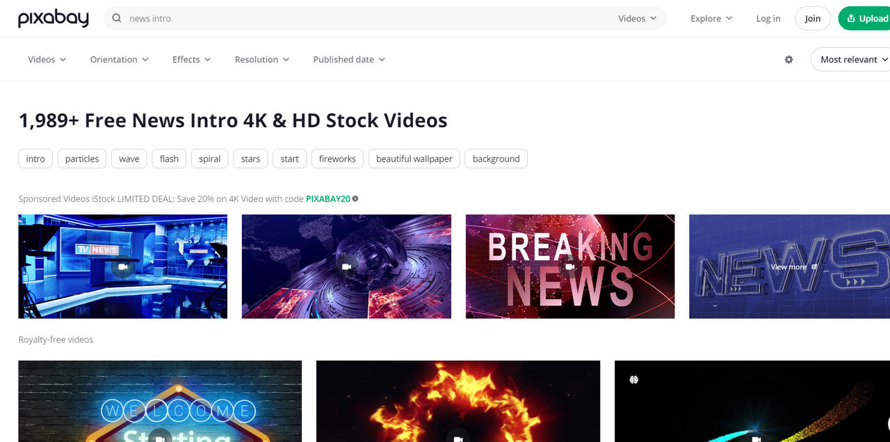The height and width of the screenshot is (442, 890).
Task: Select the wave tag
Action: tap(129, 159)
